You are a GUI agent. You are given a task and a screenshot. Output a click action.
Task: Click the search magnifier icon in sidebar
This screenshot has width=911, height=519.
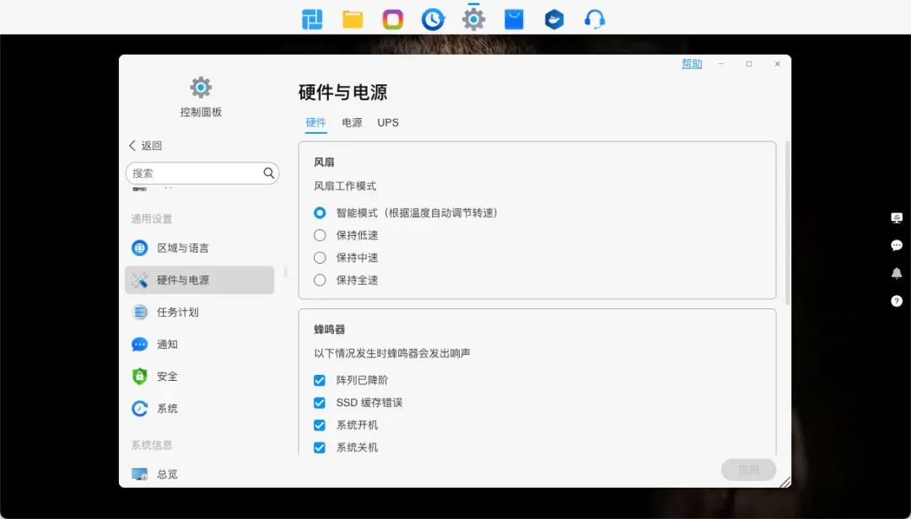[x=269, y=173]
